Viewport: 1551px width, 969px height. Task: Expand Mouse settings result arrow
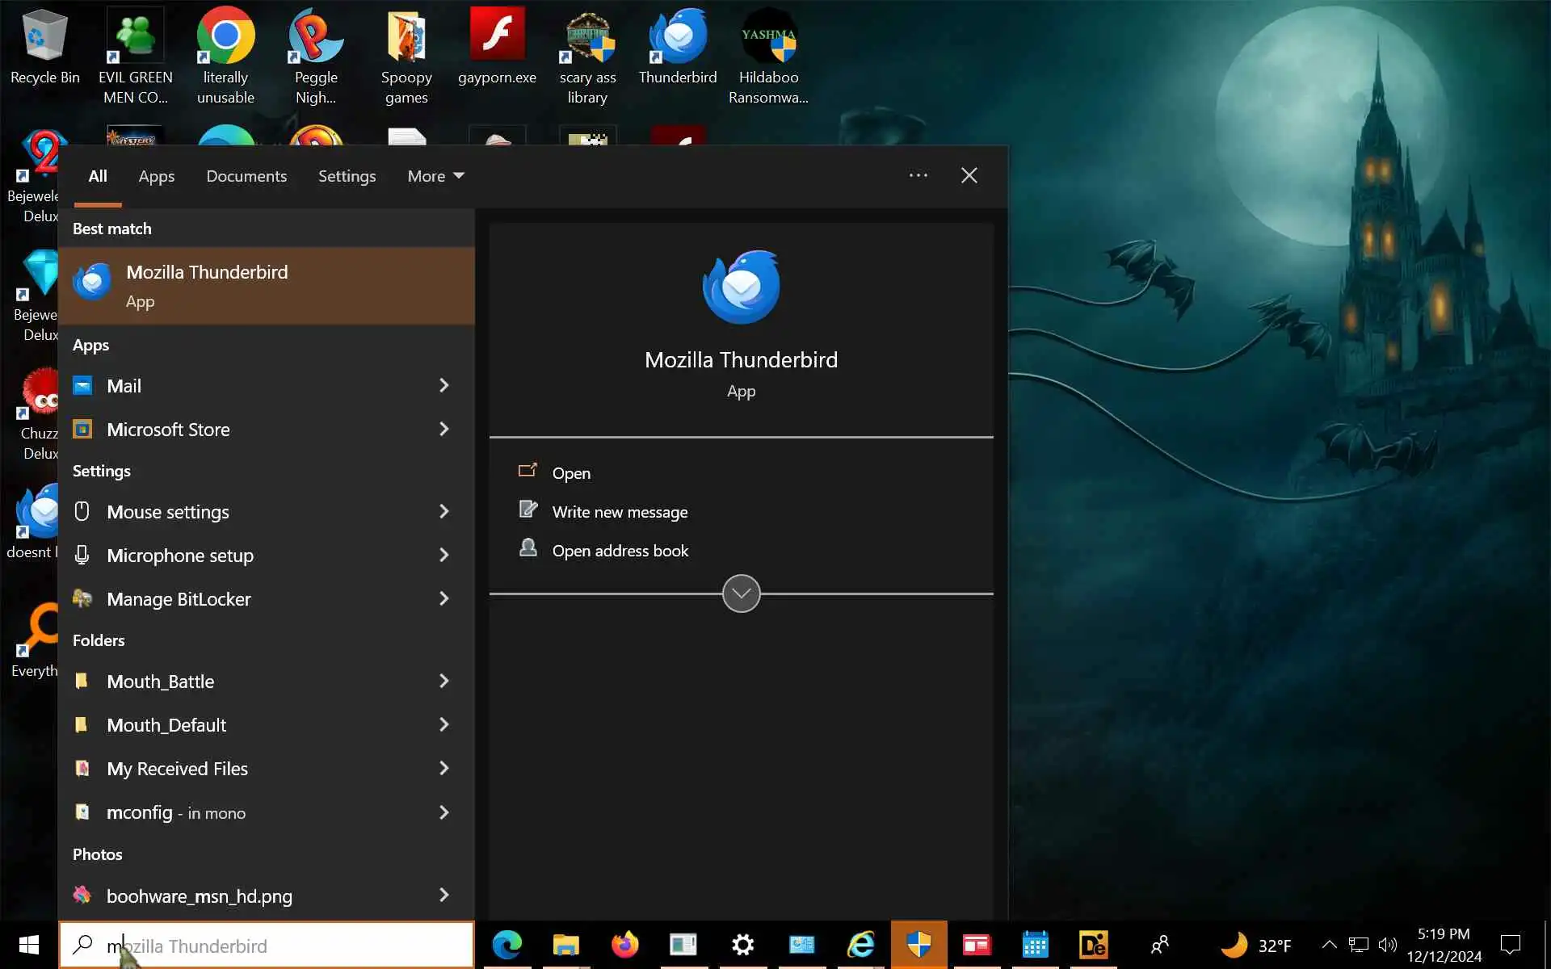(443, 511)
